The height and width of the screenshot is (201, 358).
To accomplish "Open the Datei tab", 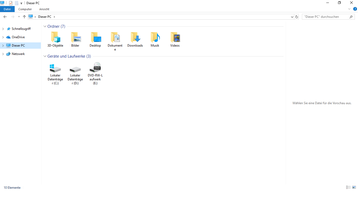I will (7, 9).
